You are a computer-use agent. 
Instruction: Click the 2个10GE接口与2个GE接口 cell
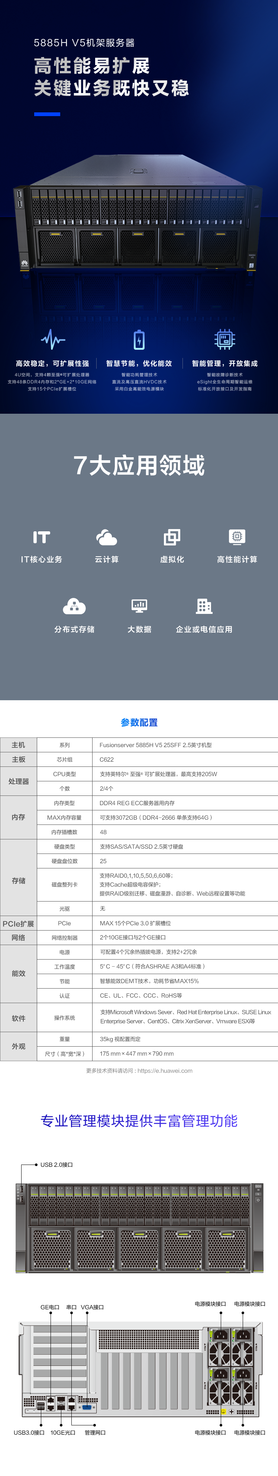pyautogui.click(x=185, y=937)
